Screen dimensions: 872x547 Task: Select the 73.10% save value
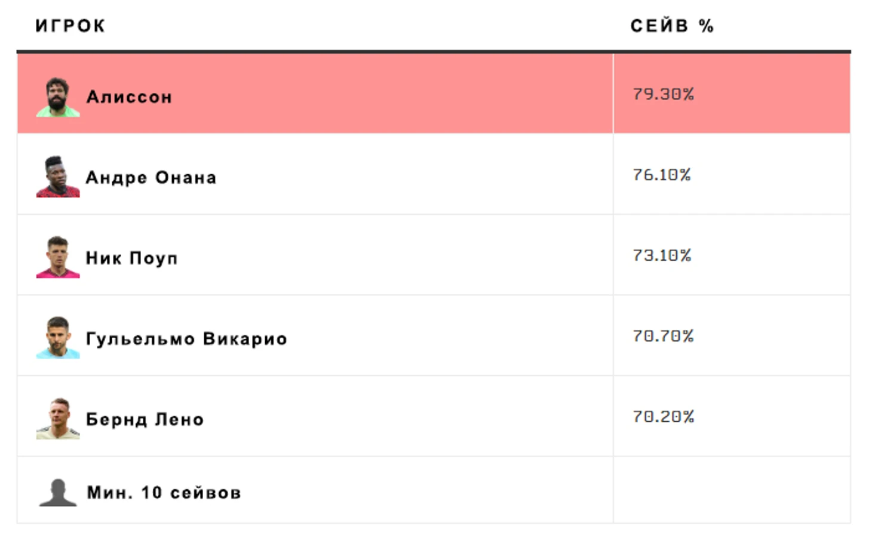(662, 255)
